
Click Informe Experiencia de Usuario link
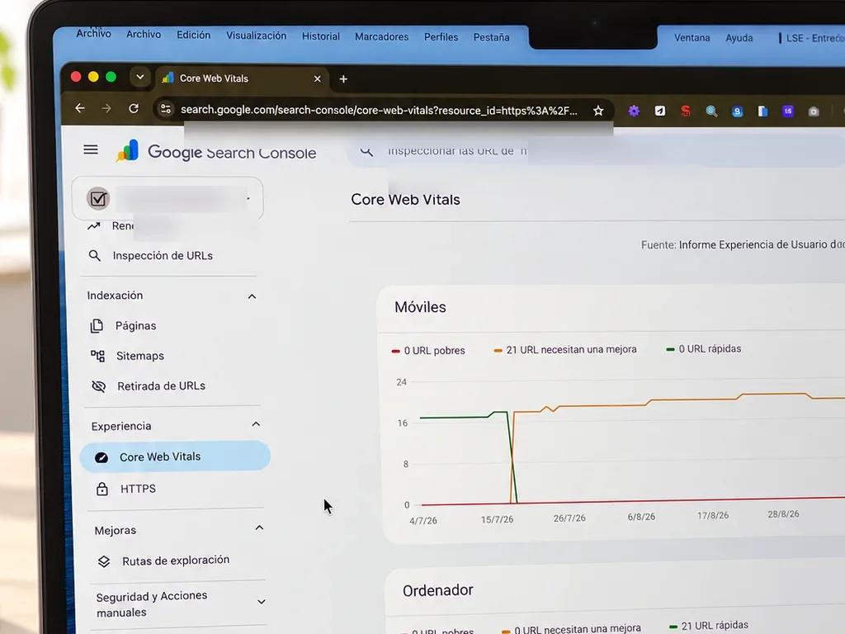coord(762,244)
